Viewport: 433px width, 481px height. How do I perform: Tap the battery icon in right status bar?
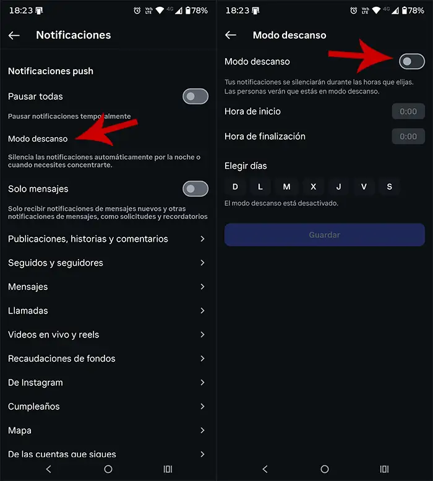405,11
